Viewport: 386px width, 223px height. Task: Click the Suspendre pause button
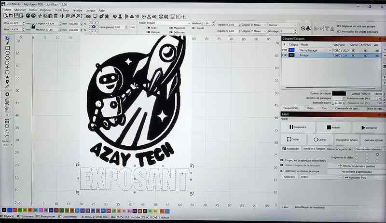298,127
